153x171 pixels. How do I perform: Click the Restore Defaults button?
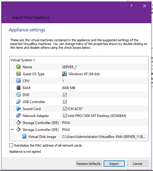point(89,163)
